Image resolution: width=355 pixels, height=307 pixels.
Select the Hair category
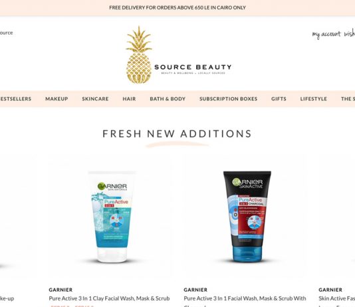point(129,99)
